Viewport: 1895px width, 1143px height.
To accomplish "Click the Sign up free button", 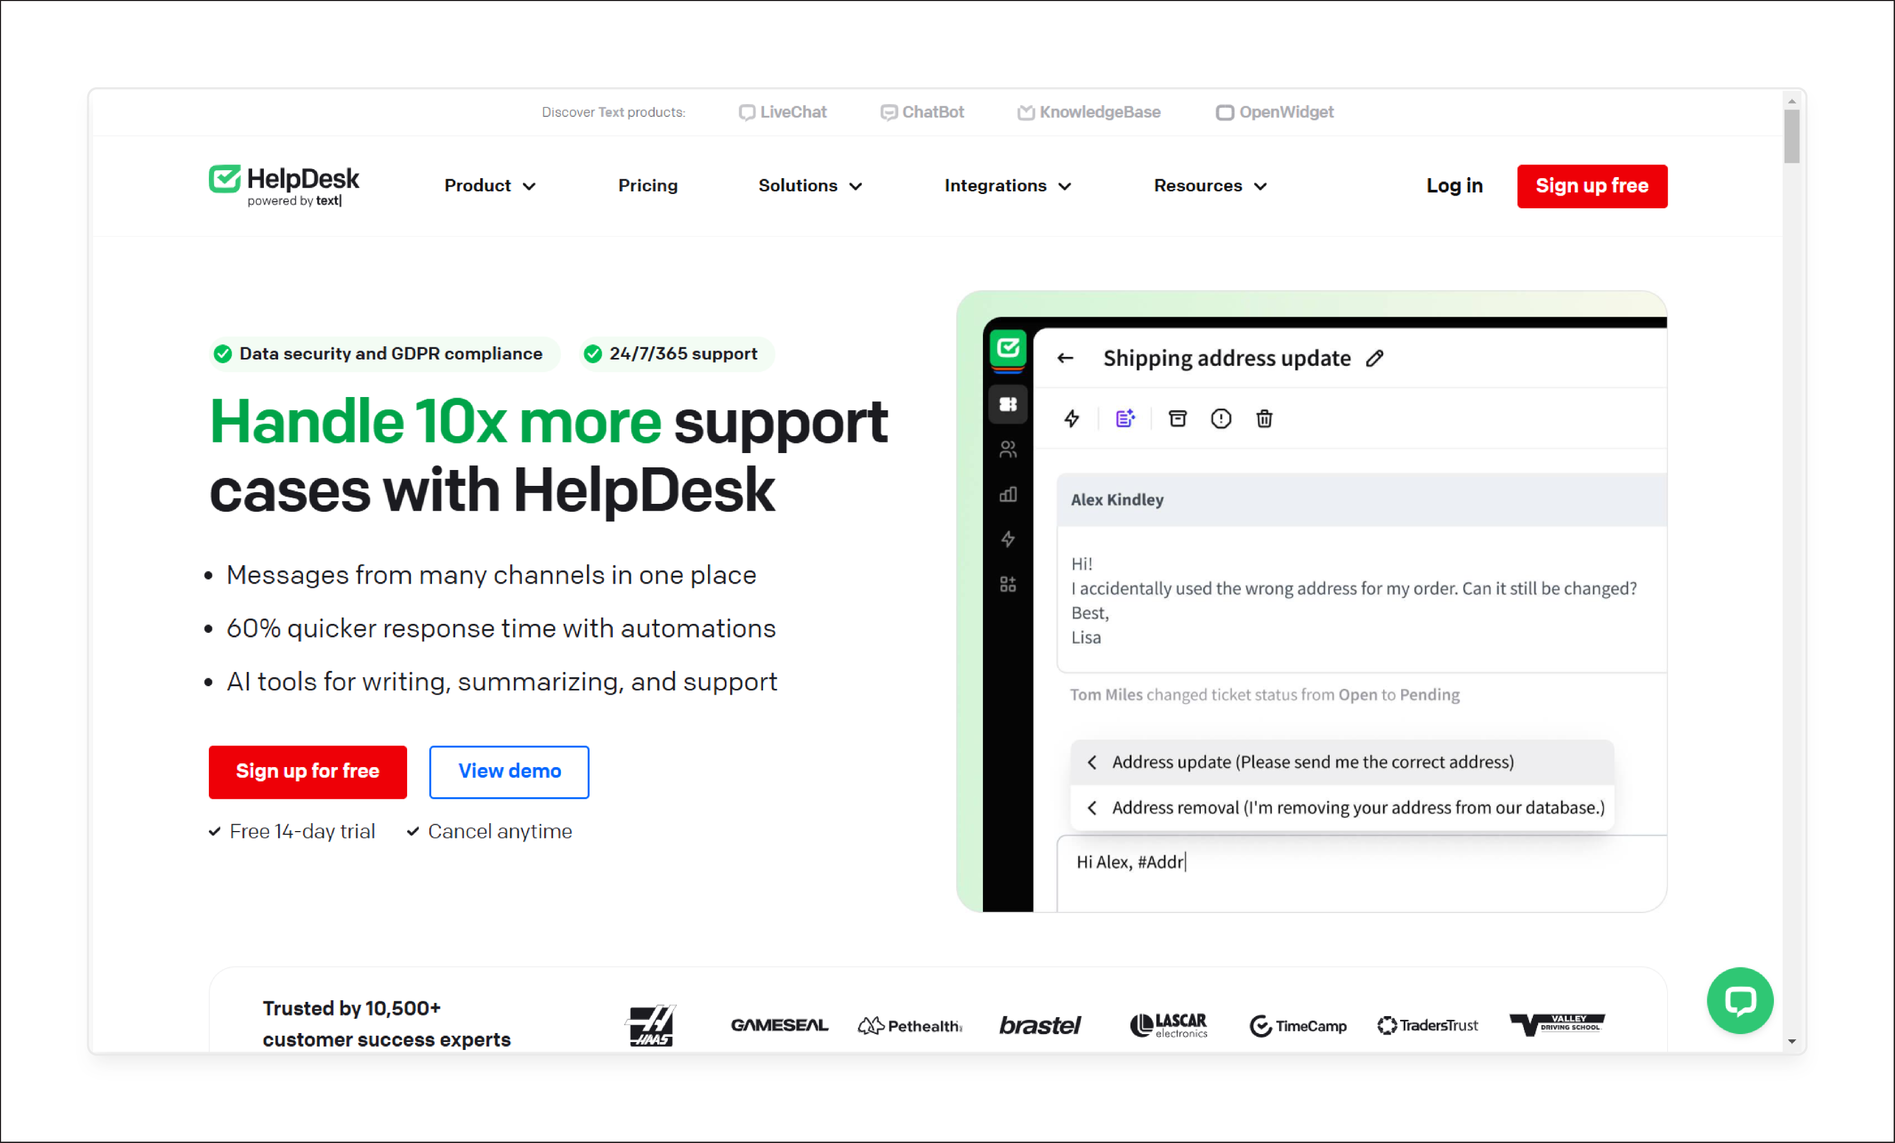I will tap(1592, 186).
